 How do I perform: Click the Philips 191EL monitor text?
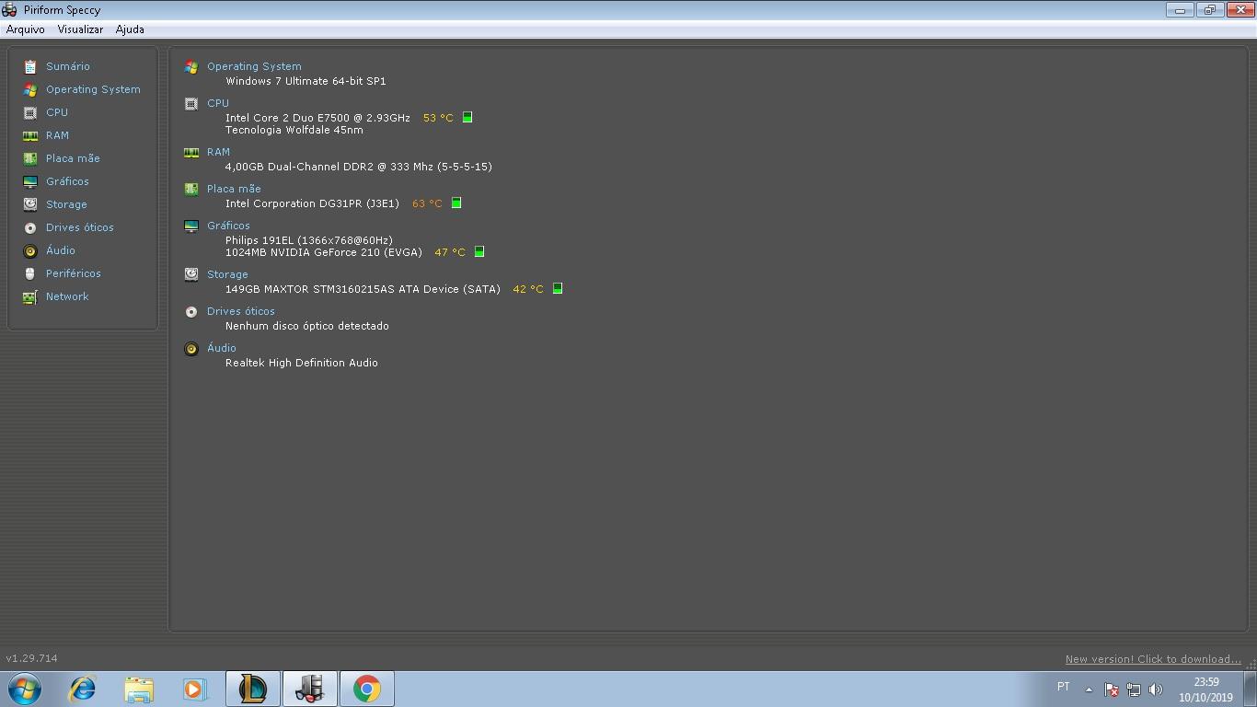pos(309,240)
